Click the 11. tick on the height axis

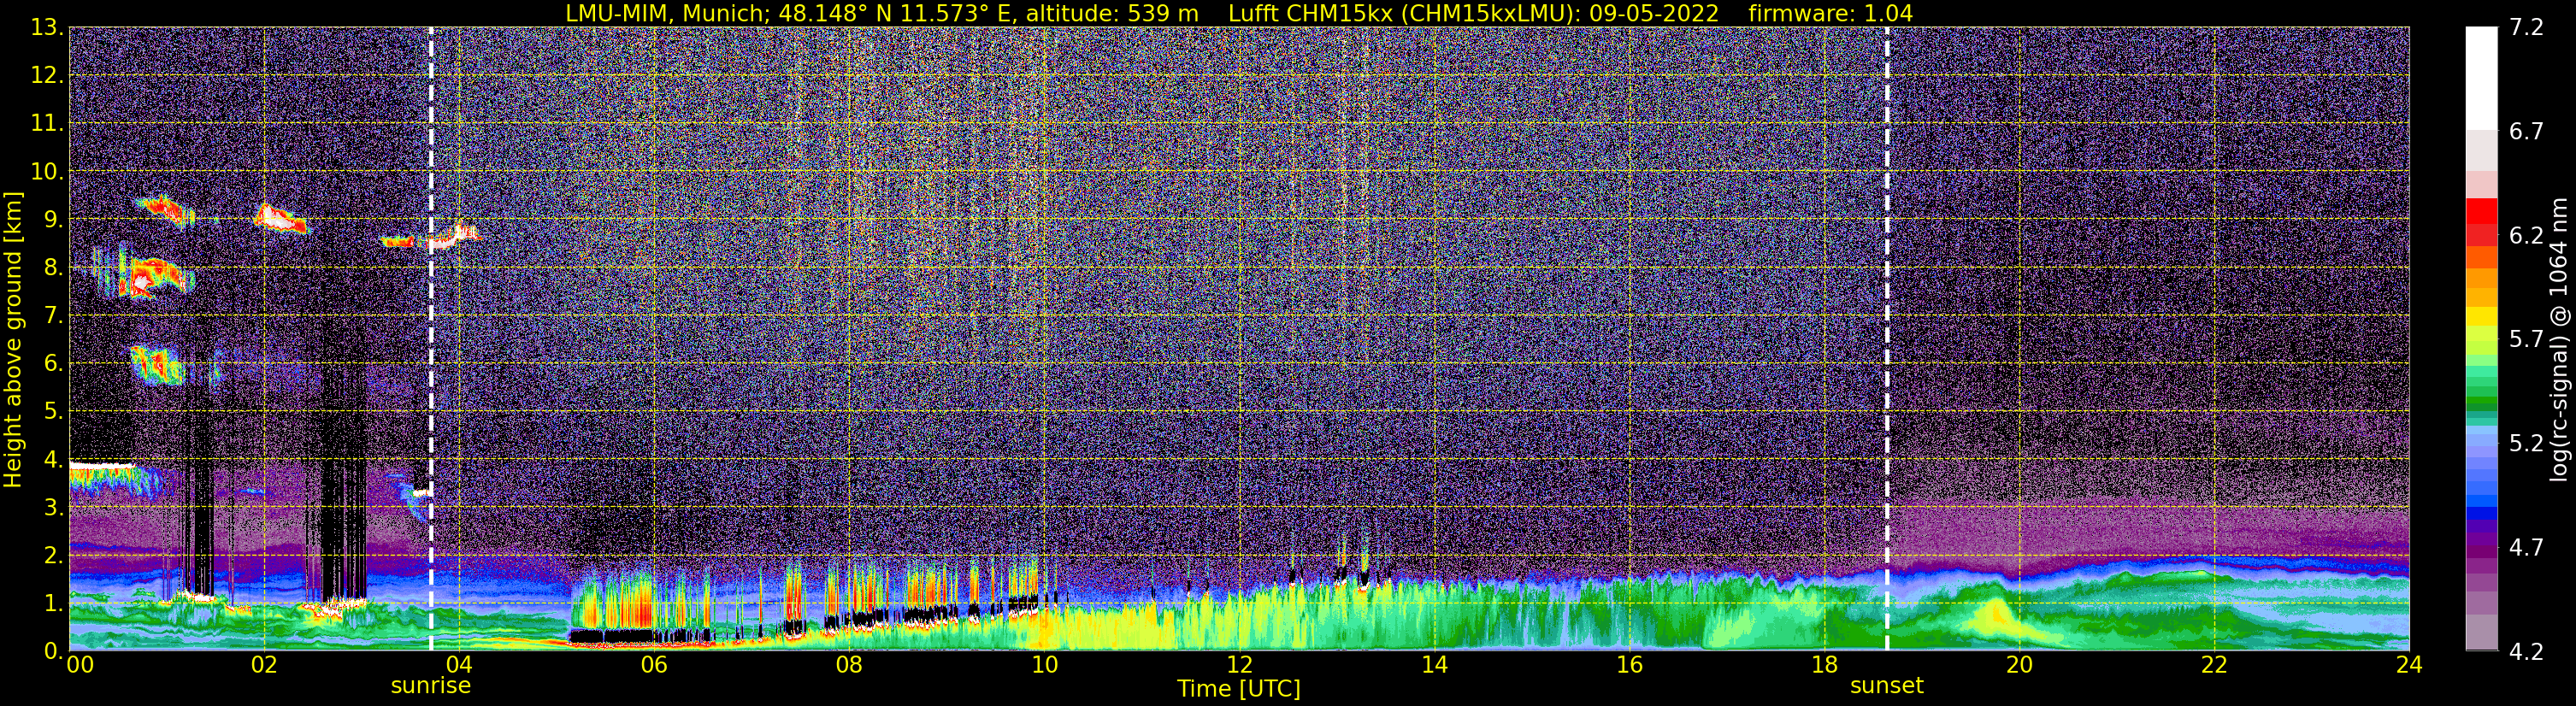pyautogui.click(x=47, y=124)
